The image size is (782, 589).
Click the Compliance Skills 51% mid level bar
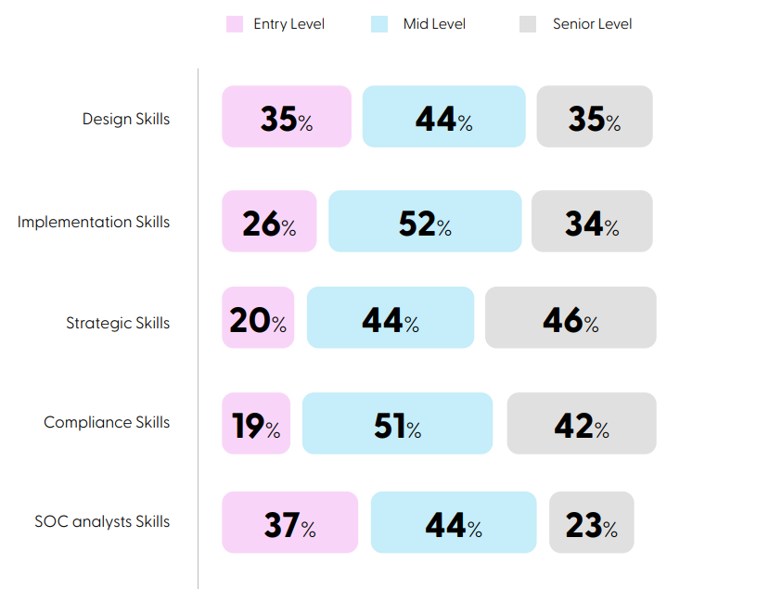pyautogui.click(x=397, y=424)
